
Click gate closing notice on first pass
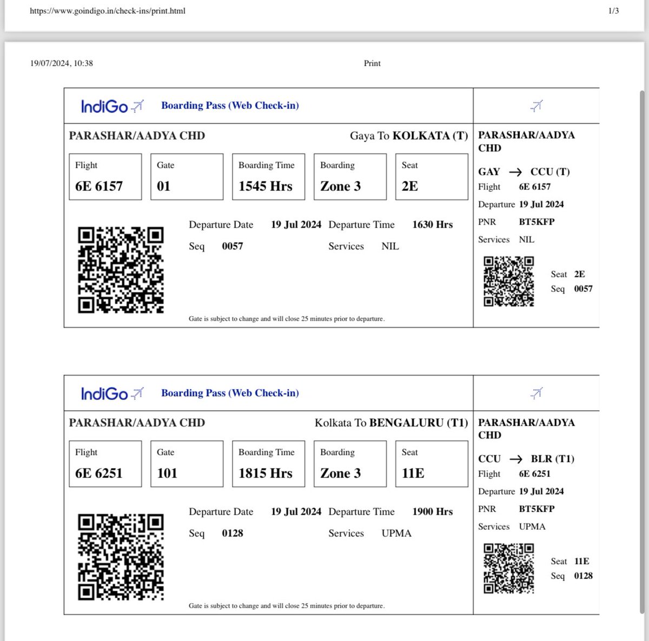point(287,319)
